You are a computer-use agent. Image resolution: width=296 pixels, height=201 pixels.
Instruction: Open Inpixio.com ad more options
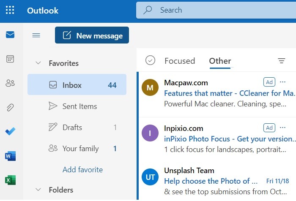pyautogui.click(x=282, y=128)
